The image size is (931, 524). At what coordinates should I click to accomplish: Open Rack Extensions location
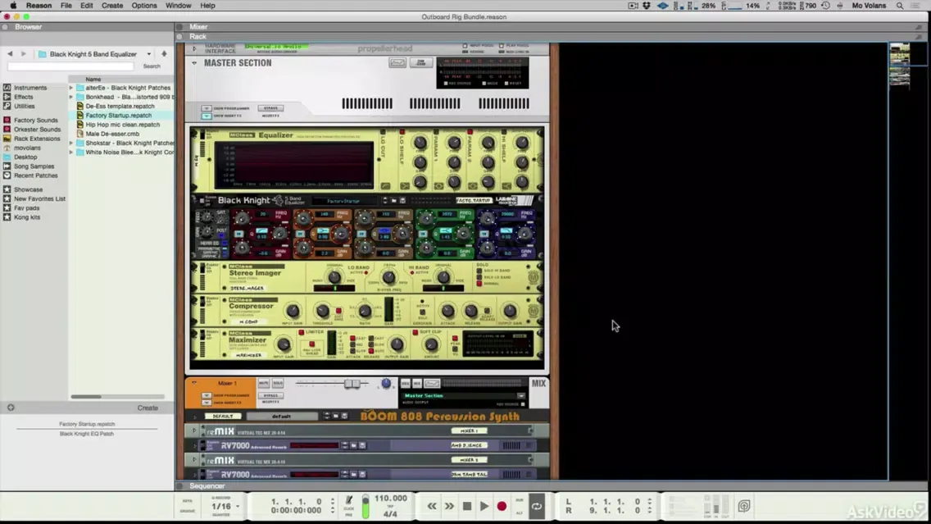[x=37, y=139]
